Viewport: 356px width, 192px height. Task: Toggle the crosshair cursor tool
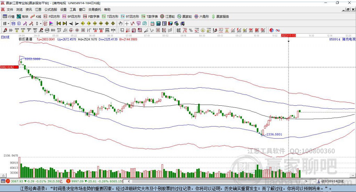127,24
